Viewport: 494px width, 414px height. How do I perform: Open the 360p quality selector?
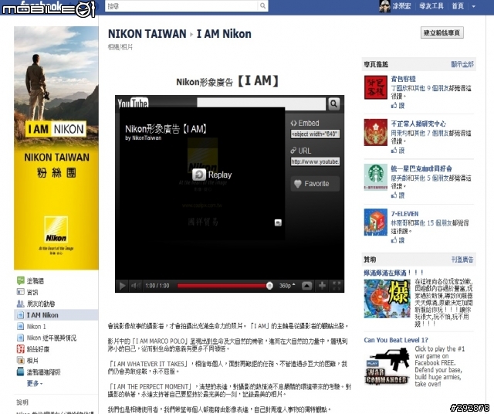click(287, 286)
